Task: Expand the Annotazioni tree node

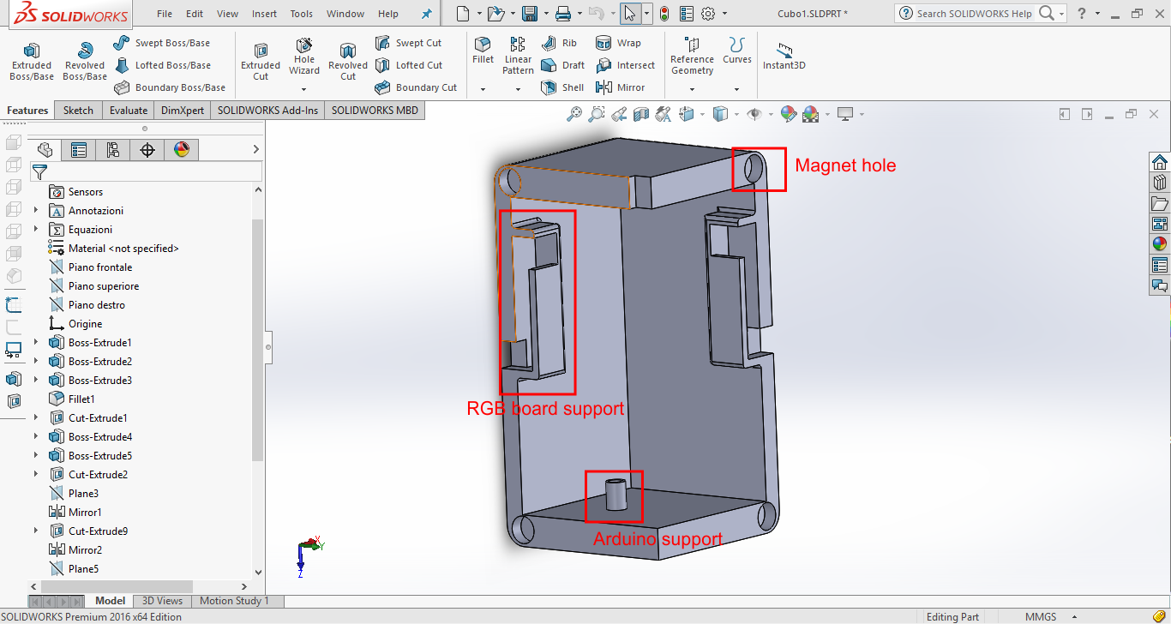Action: (x=35, y=211)
